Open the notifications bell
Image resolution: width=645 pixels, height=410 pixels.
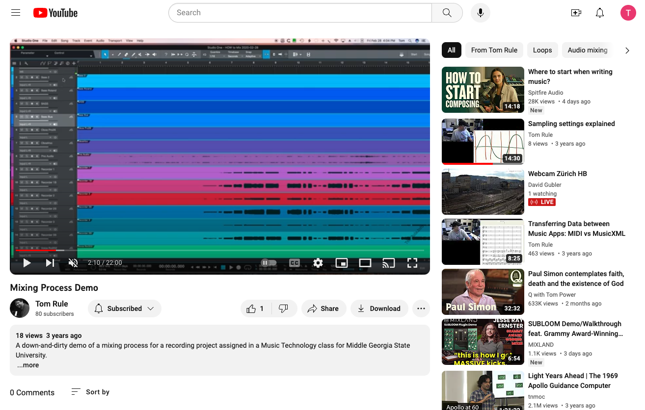(x=600, y=13)
